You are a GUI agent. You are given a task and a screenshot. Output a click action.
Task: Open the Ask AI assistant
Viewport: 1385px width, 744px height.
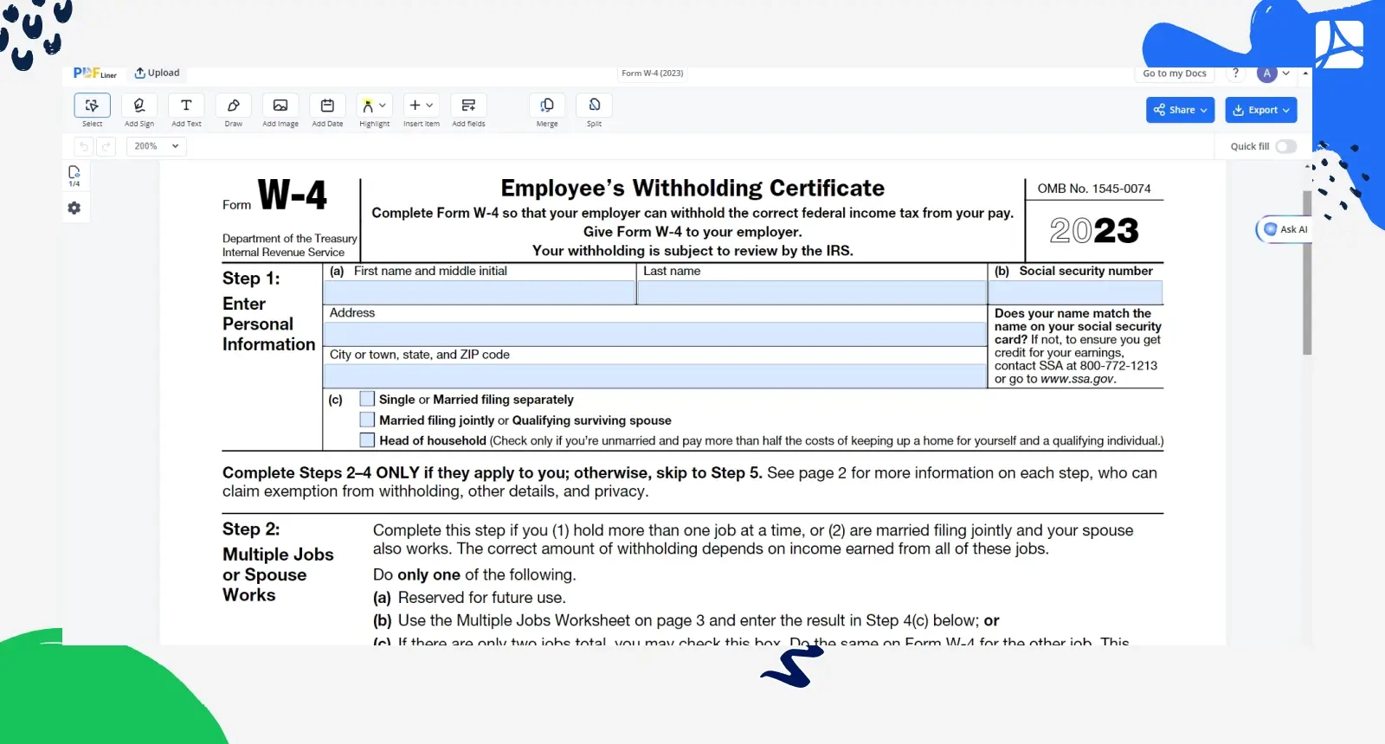coord(1285,229)
